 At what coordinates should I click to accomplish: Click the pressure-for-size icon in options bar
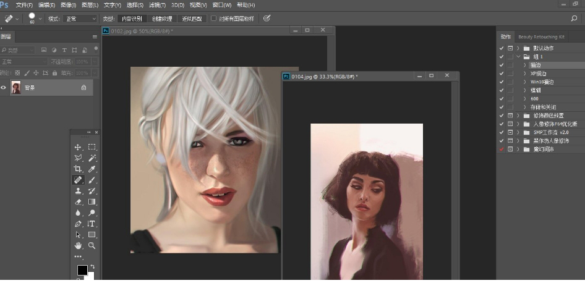pos(267,19)
